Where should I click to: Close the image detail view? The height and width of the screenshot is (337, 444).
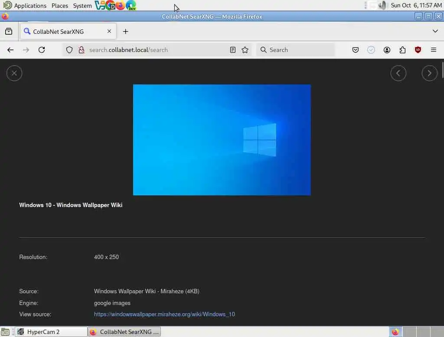[x=14, y=73]
